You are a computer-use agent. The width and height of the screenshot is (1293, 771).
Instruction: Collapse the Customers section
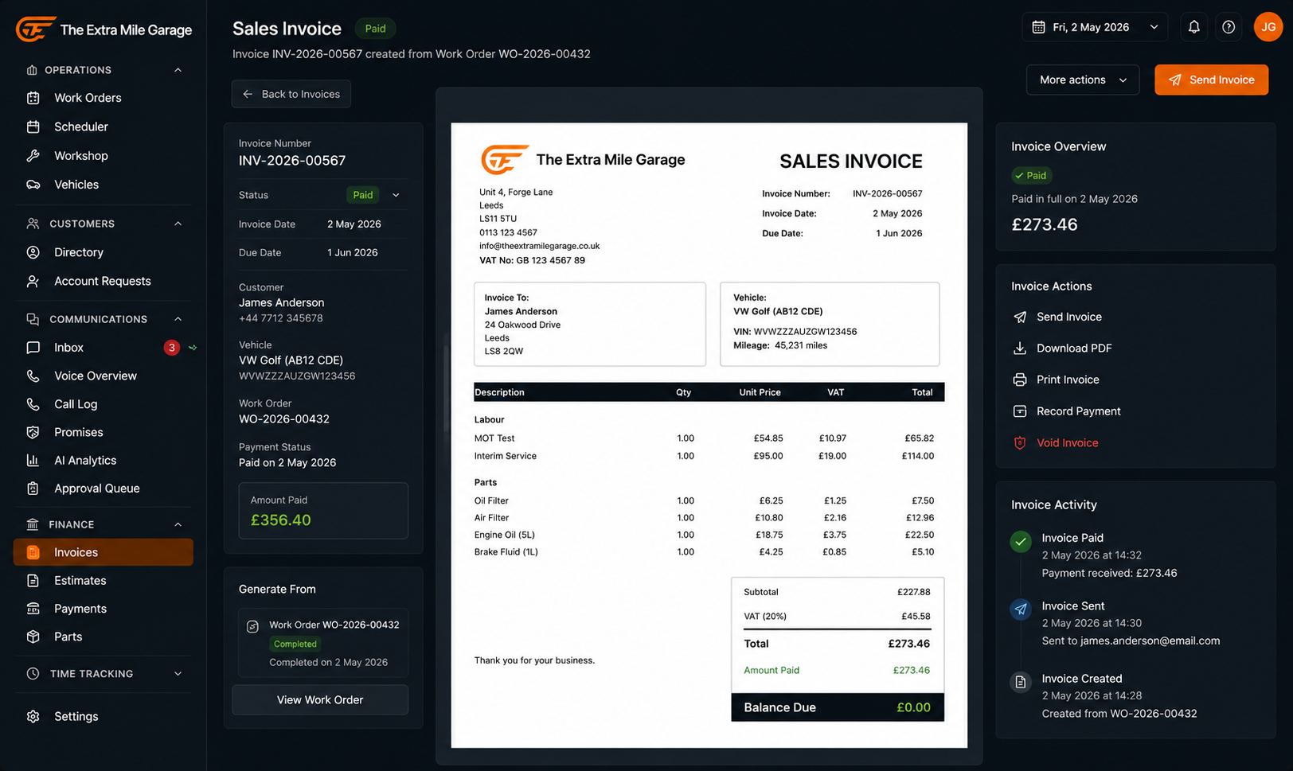pyautogui.click(x=178, y=224)
